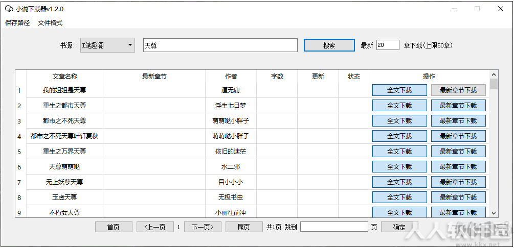This screenshot has width=514, height=248.
Task: Select the author cell 小丽往前冲
Action: [x=231, y=212]
